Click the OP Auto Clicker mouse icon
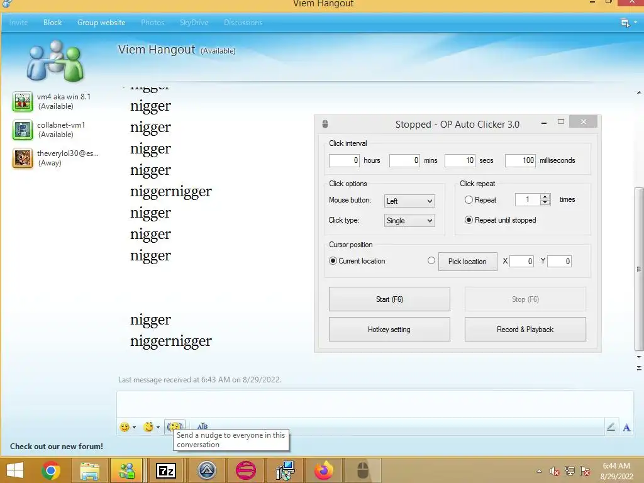Image resolution: width=644 pixels, height=483 pixels. tap(325, 124)
